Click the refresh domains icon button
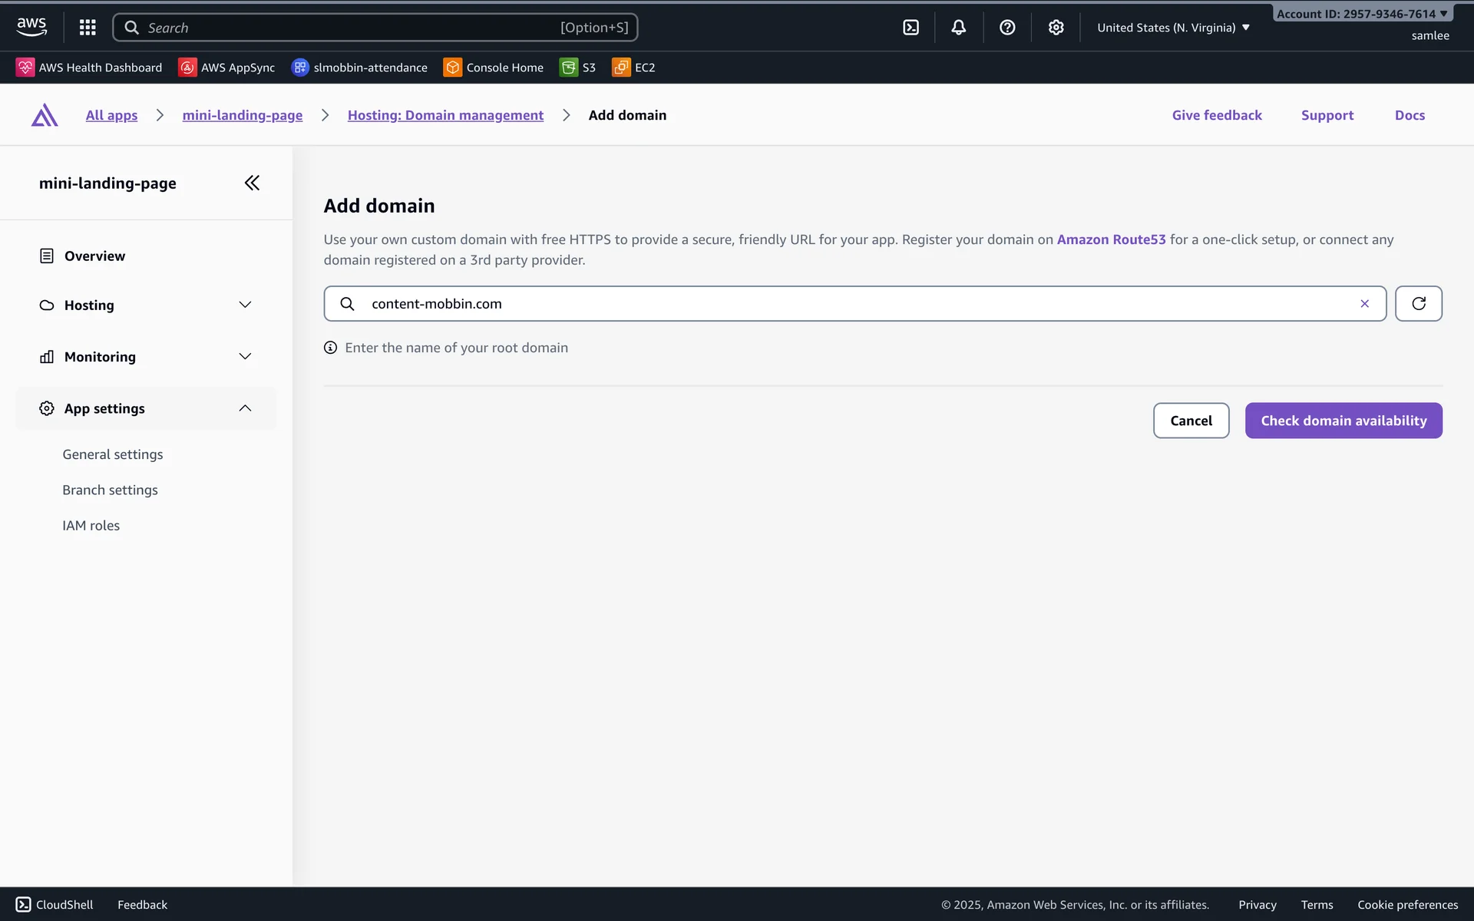Screen dimensions: 1474x921 [x=1418, y=304]
